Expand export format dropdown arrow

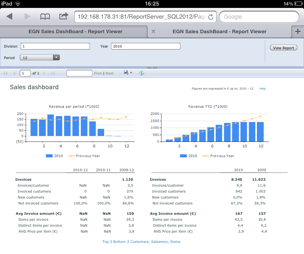tap(131, 73)
